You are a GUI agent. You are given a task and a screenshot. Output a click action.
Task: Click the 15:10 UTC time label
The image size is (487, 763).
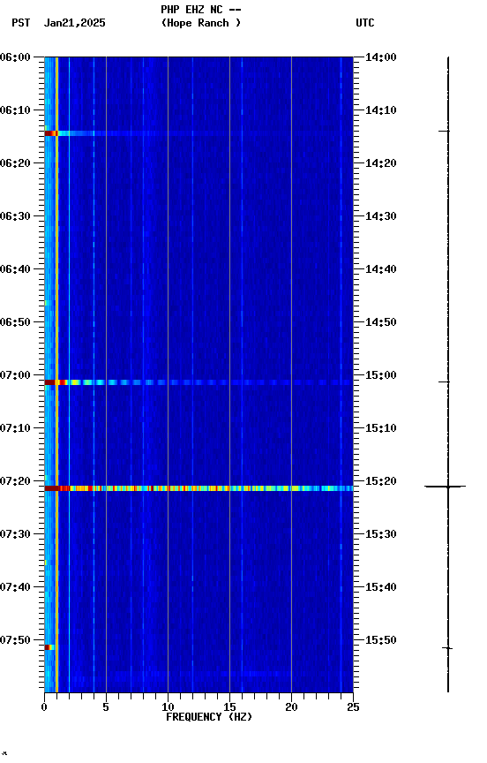(x=381, y=428)
